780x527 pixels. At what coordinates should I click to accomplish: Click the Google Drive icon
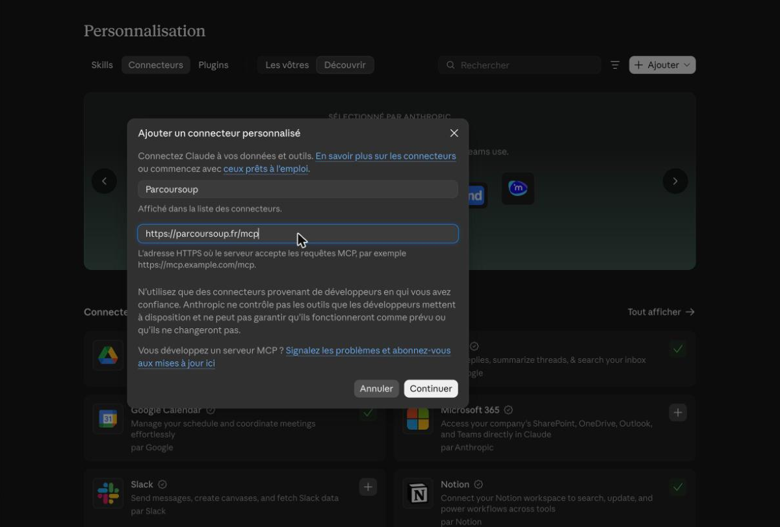pyautogui.click(x=108, y=355)
